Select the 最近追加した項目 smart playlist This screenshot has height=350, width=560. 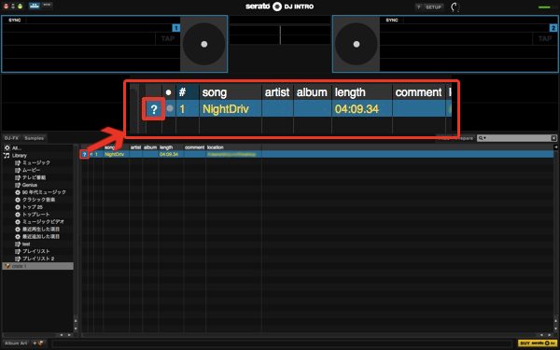41,236
